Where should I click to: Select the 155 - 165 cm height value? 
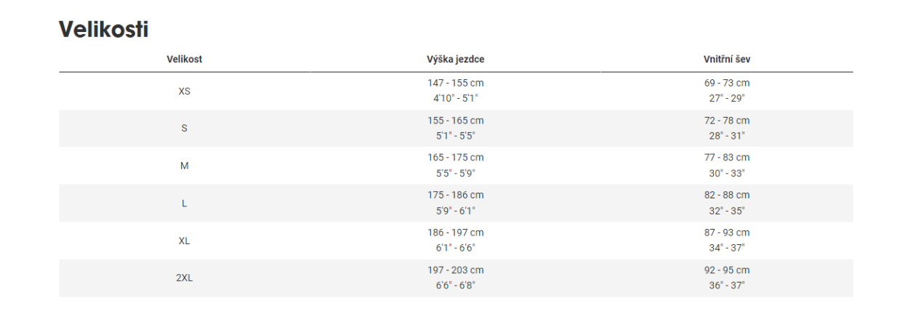click(455, 121)
